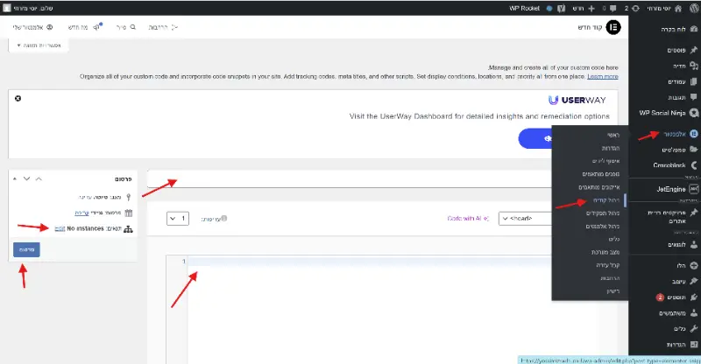This screenshot has height=364, width=701.
Task: Select first Elementor submenu entry 'ראשי'
Action: pyautogui.click(x=613, y=135)
